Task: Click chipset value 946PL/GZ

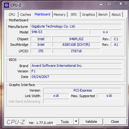Action: 77,39
